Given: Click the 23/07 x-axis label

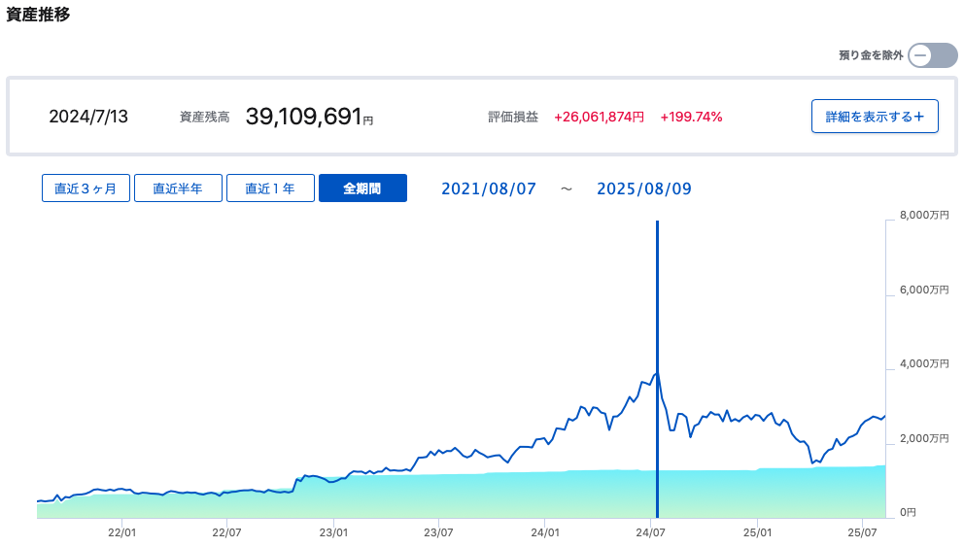Looking at the screenshot, I should pos(439,532).
